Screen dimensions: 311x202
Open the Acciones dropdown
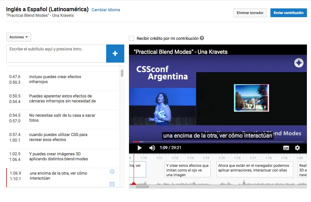(18, 37)
